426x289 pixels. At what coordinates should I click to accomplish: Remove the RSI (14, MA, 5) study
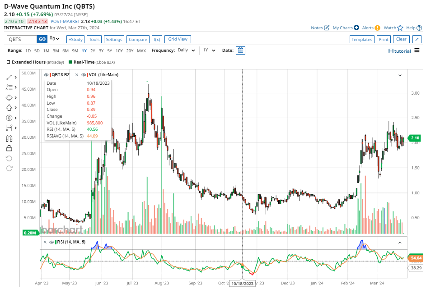click(x=45, y=242)
